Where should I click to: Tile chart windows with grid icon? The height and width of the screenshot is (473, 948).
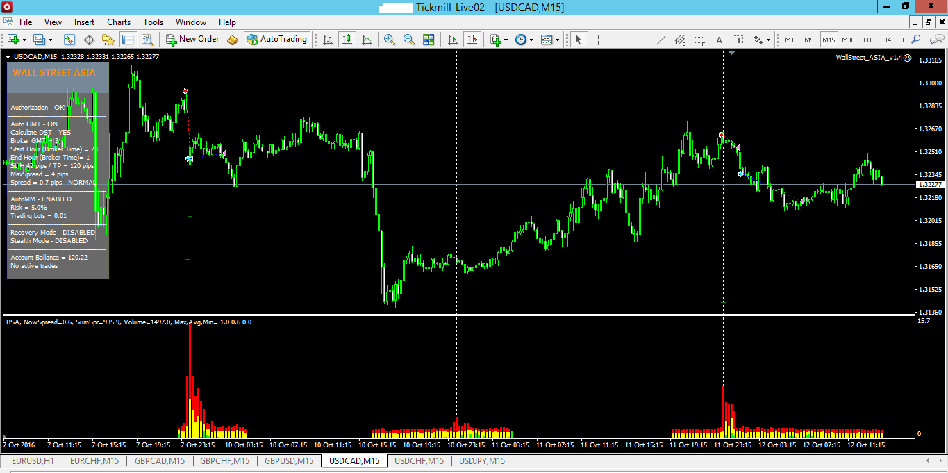tap(429, 40)
